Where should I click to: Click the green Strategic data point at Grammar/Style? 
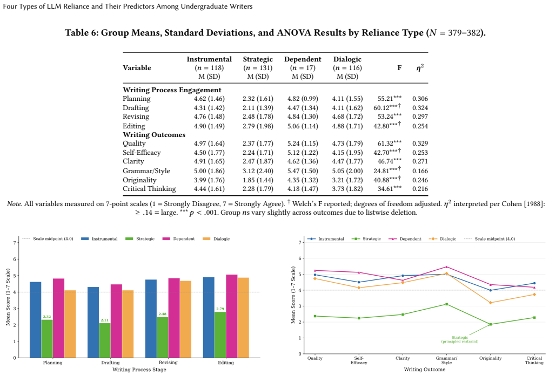[x=446, y=304]
